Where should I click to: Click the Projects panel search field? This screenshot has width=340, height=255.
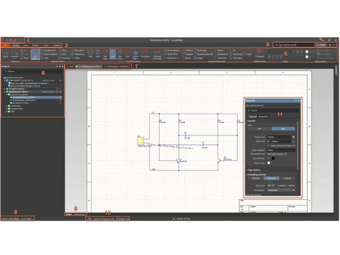coord(33,71)
